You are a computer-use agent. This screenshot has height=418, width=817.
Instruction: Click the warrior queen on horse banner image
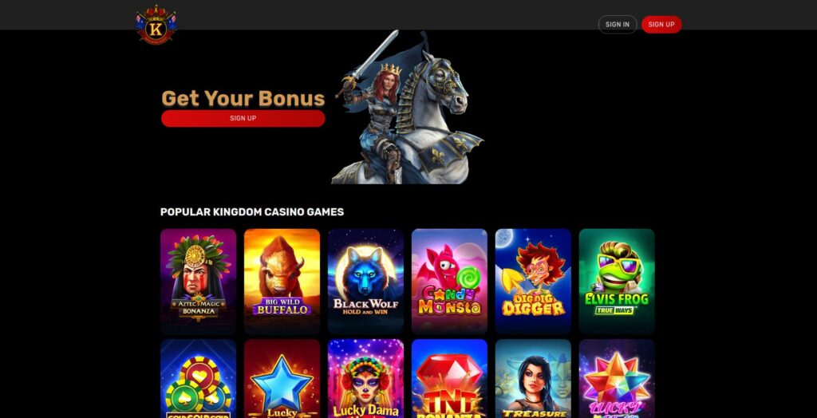408,107
